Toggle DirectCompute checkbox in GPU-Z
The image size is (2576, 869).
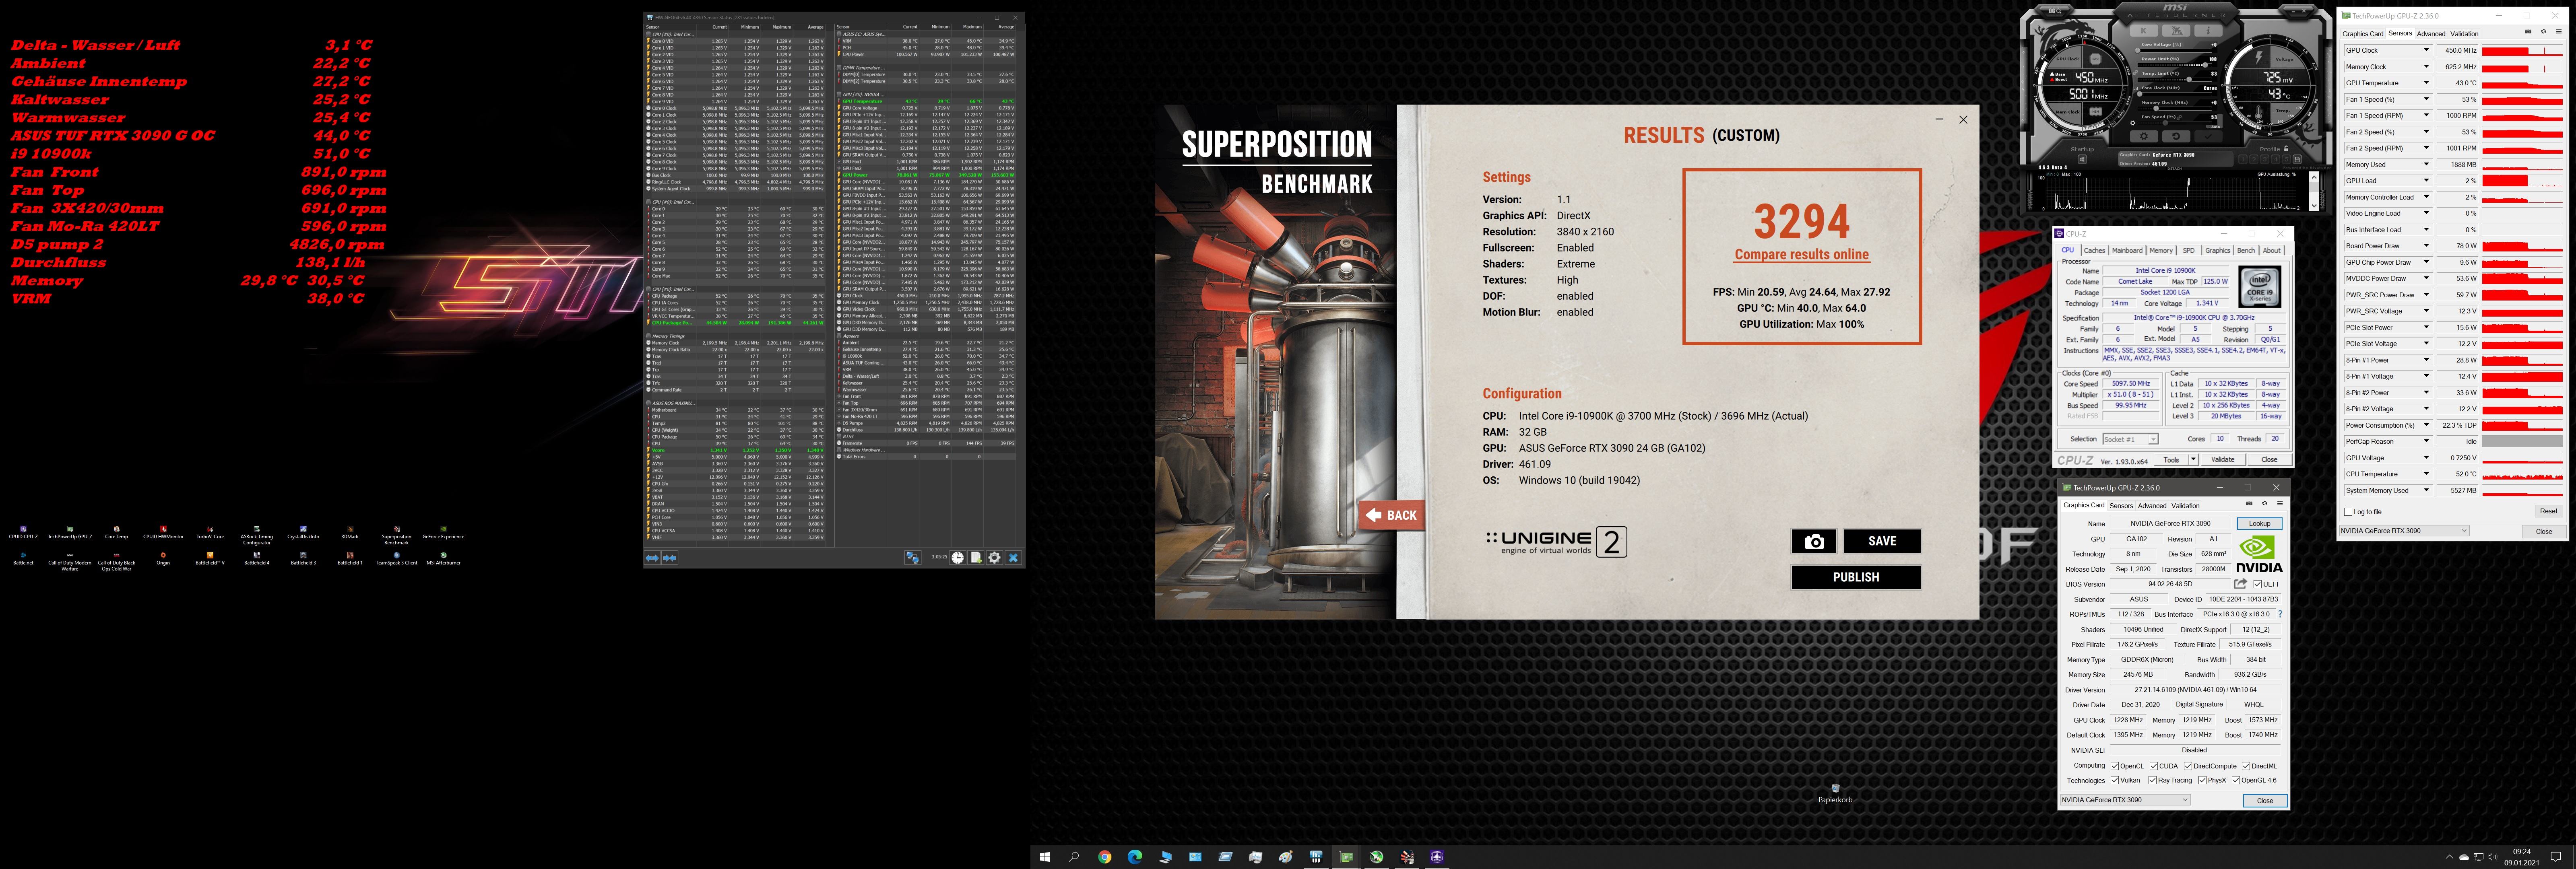coord(2188,766)
